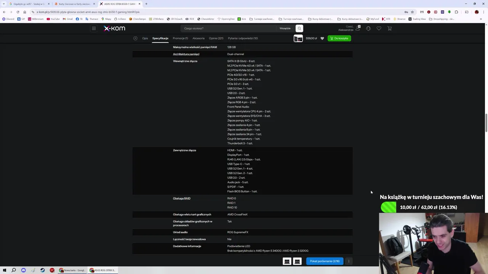Open Windows Start menu
This screenshot has width=488, height=274.
coord(5,270)
